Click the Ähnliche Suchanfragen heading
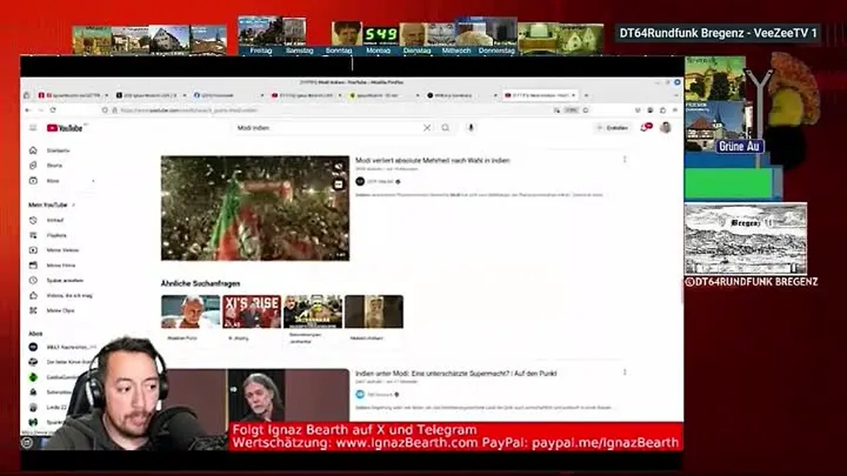Image resolution: width=847 pixels, height=476 pixels. pyautogui.click(x=201, y=283)
